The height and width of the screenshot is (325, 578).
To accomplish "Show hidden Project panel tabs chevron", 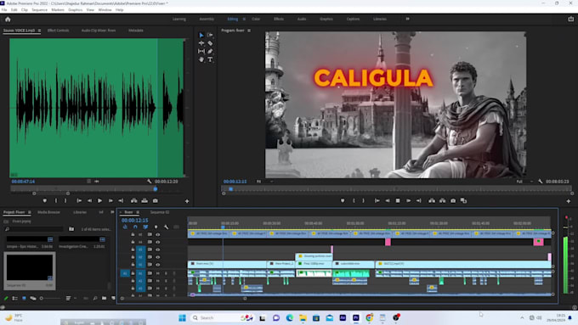I will pos(112,212).
